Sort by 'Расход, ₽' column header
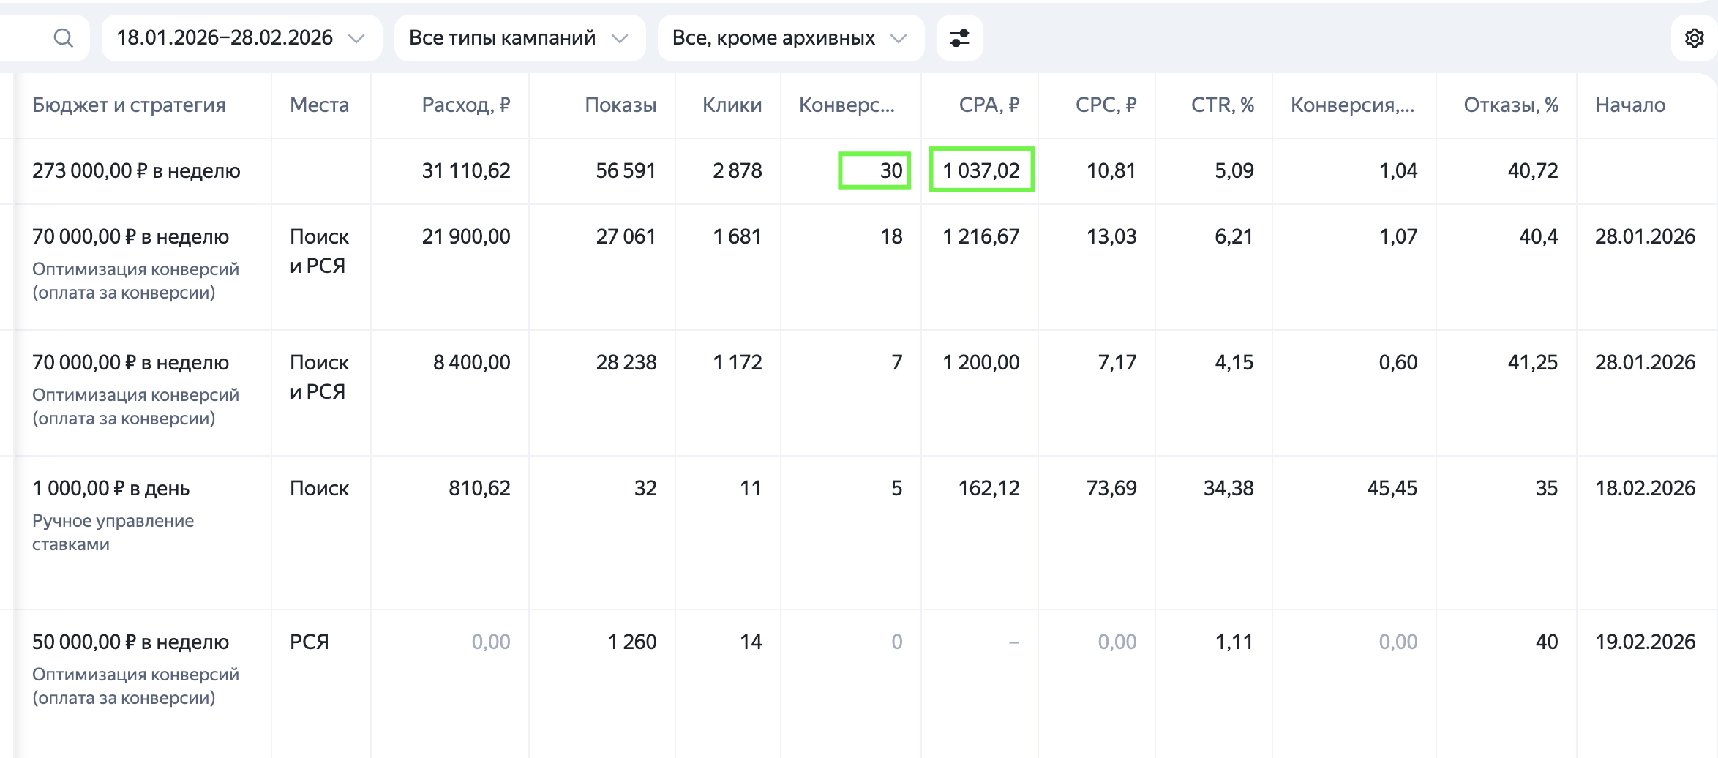Screen dimensions: 1718x758 coord(465,105)
